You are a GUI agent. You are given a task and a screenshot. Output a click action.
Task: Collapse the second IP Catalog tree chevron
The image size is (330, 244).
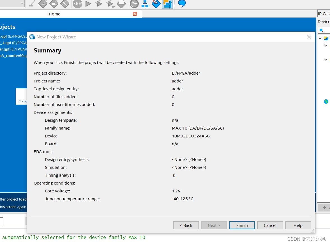pos(326,45)
